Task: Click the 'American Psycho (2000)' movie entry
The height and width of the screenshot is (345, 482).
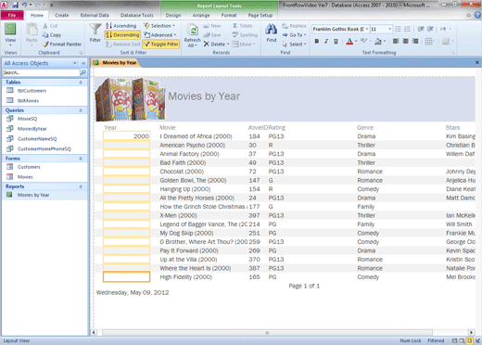Action: [x=192, y=145]
